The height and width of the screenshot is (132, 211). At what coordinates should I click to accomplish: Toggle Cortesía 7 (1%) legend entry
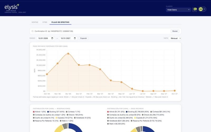click(x=73, y=112)
